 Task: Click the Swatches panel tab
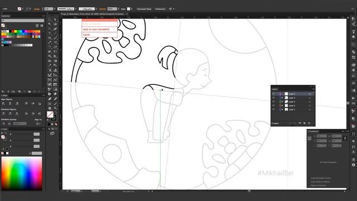[6, 16]
